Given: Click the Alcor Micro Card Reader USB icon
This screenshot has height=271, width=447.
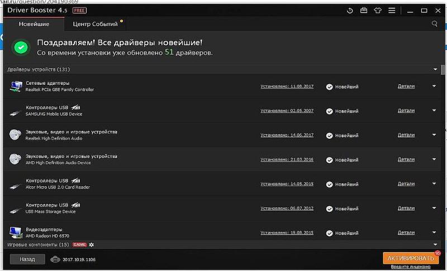Looking at the screenshot, I should coord(16,186).
